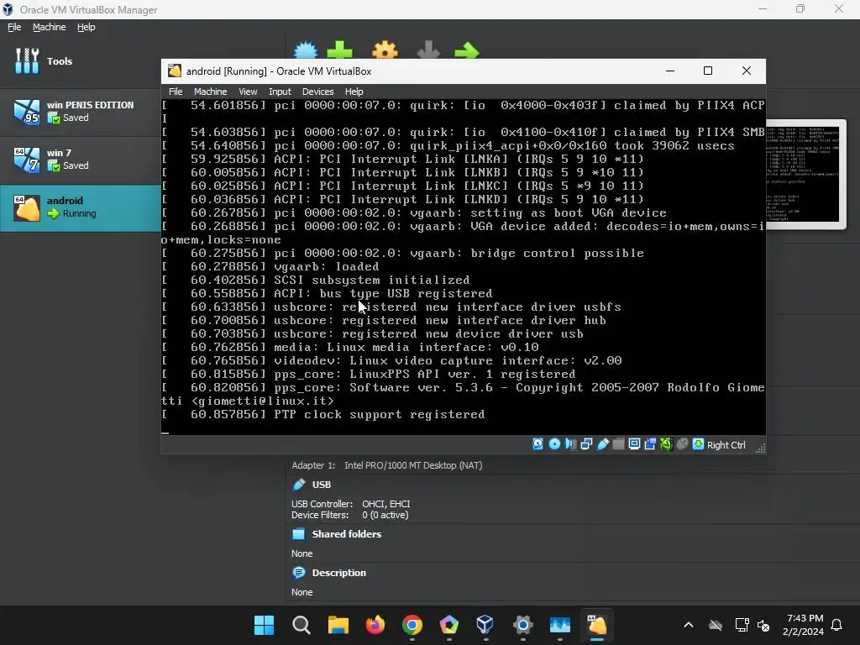Click the optical disk status icon
The image size is (860, 645).
pos(554,444)
